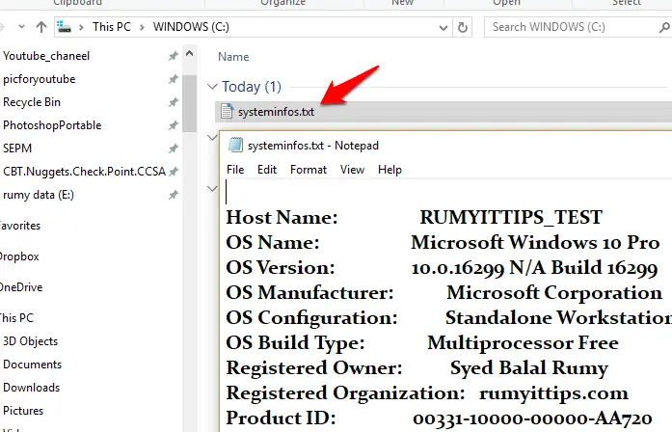Click the systeminfos.txt file icon
The image size is (672, 432).
click(227, 112)
